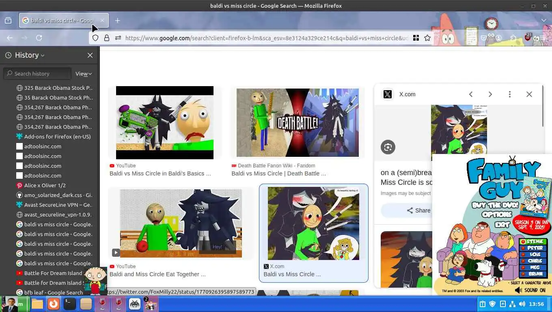
Task: Expand list all tabs chevron
Action: pyautogui.click(x=543, y=21)
